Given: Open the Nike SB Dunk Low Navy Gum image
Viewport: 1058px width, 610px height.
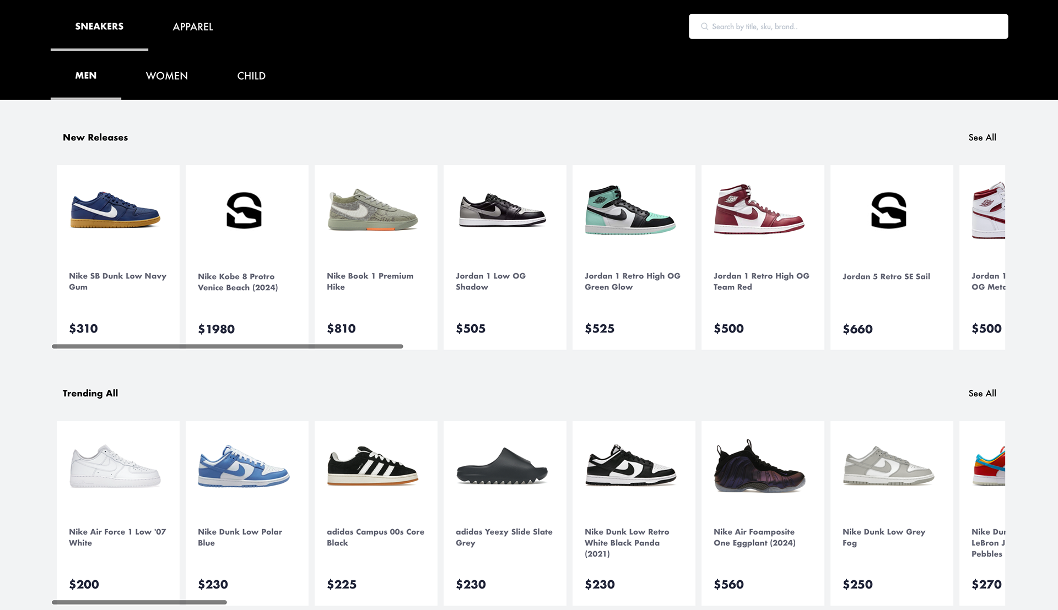Looking at the screenshot, I should pyautogui.click(x=116, y=210).
